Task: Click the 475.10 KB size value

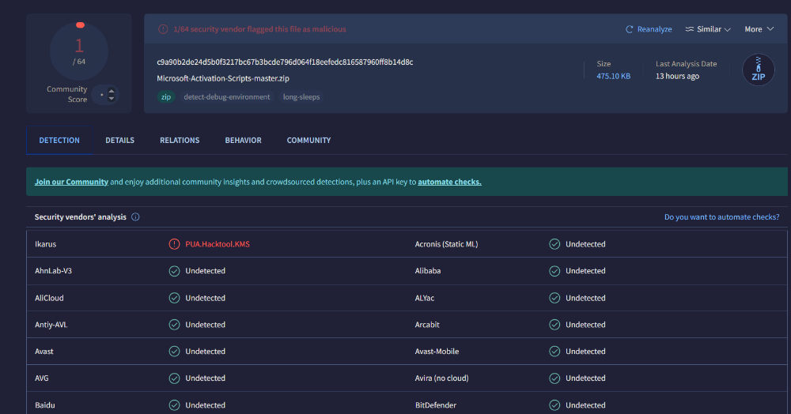Action: (x=614, y=76)
